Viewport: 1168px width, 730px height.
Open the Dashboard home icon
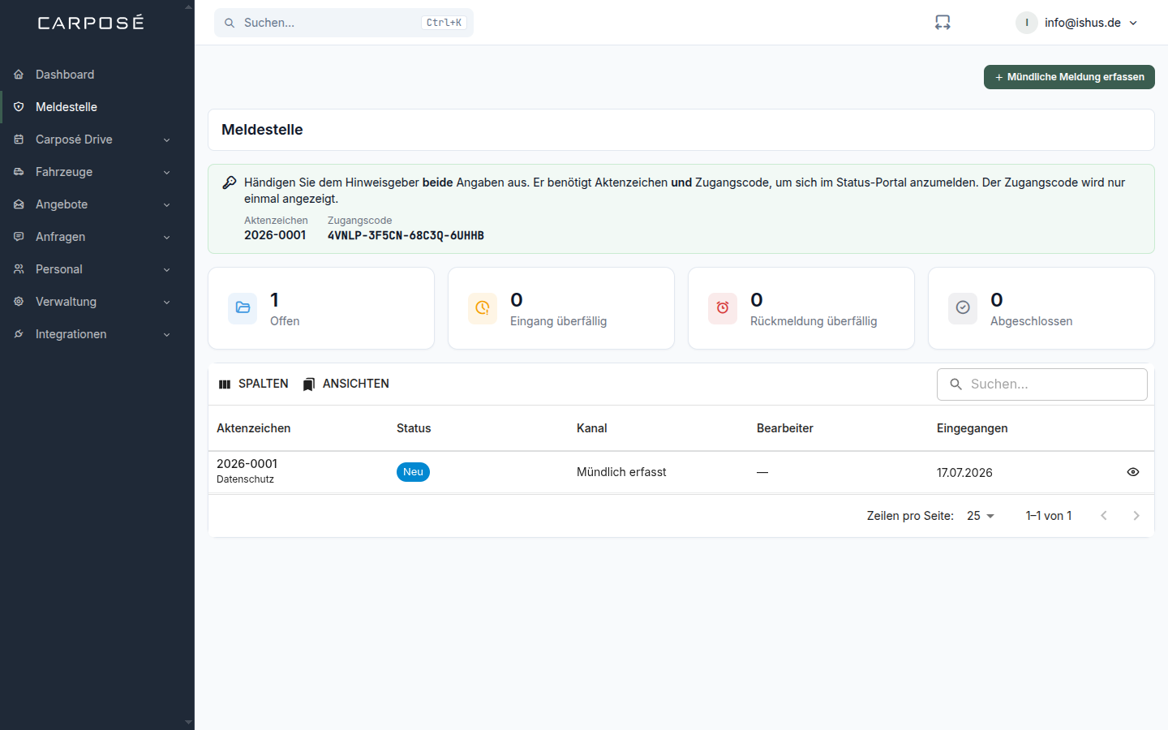tap(19, 75)
